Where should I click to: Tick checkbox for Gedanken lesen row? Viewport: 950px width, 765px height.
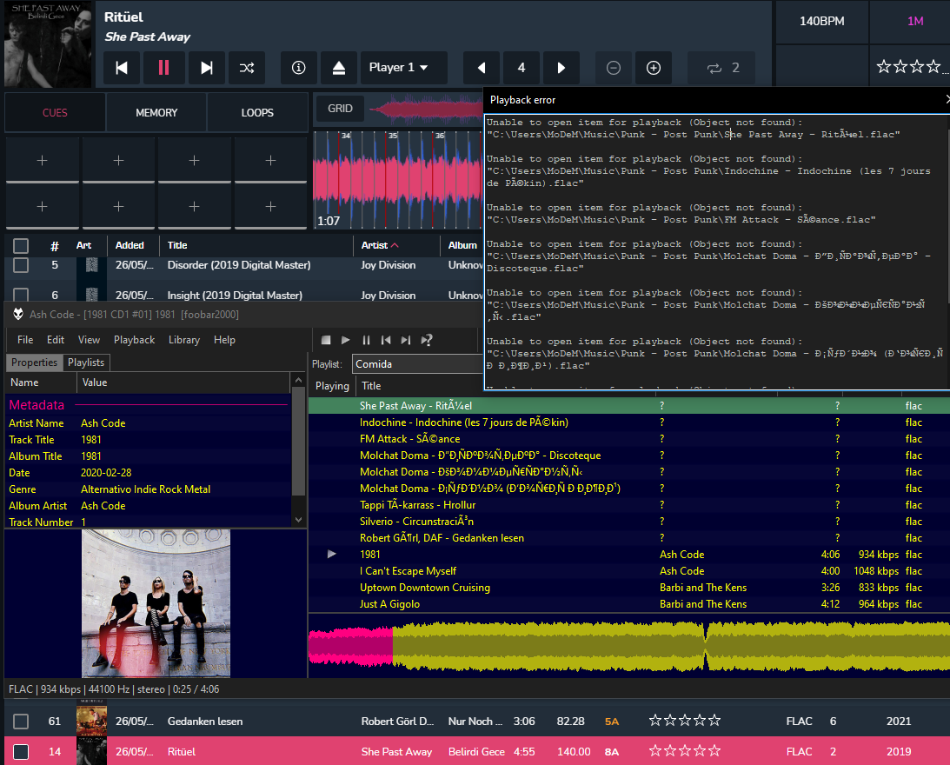pyautogui.click(x=21, y=722)
